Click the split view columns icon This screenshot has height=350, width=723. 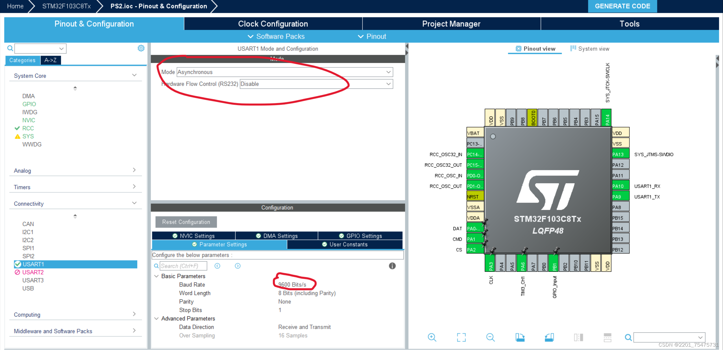coord(578,337)
